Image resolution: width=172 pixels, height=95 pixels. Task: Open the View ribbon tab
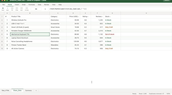click(x=54, y=5)
